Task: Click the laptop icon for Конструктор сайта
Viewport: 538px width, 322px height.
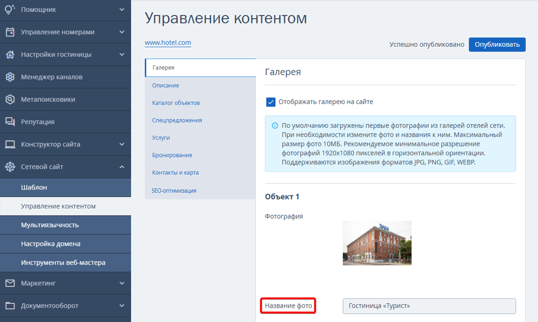Action: [10, 144]
